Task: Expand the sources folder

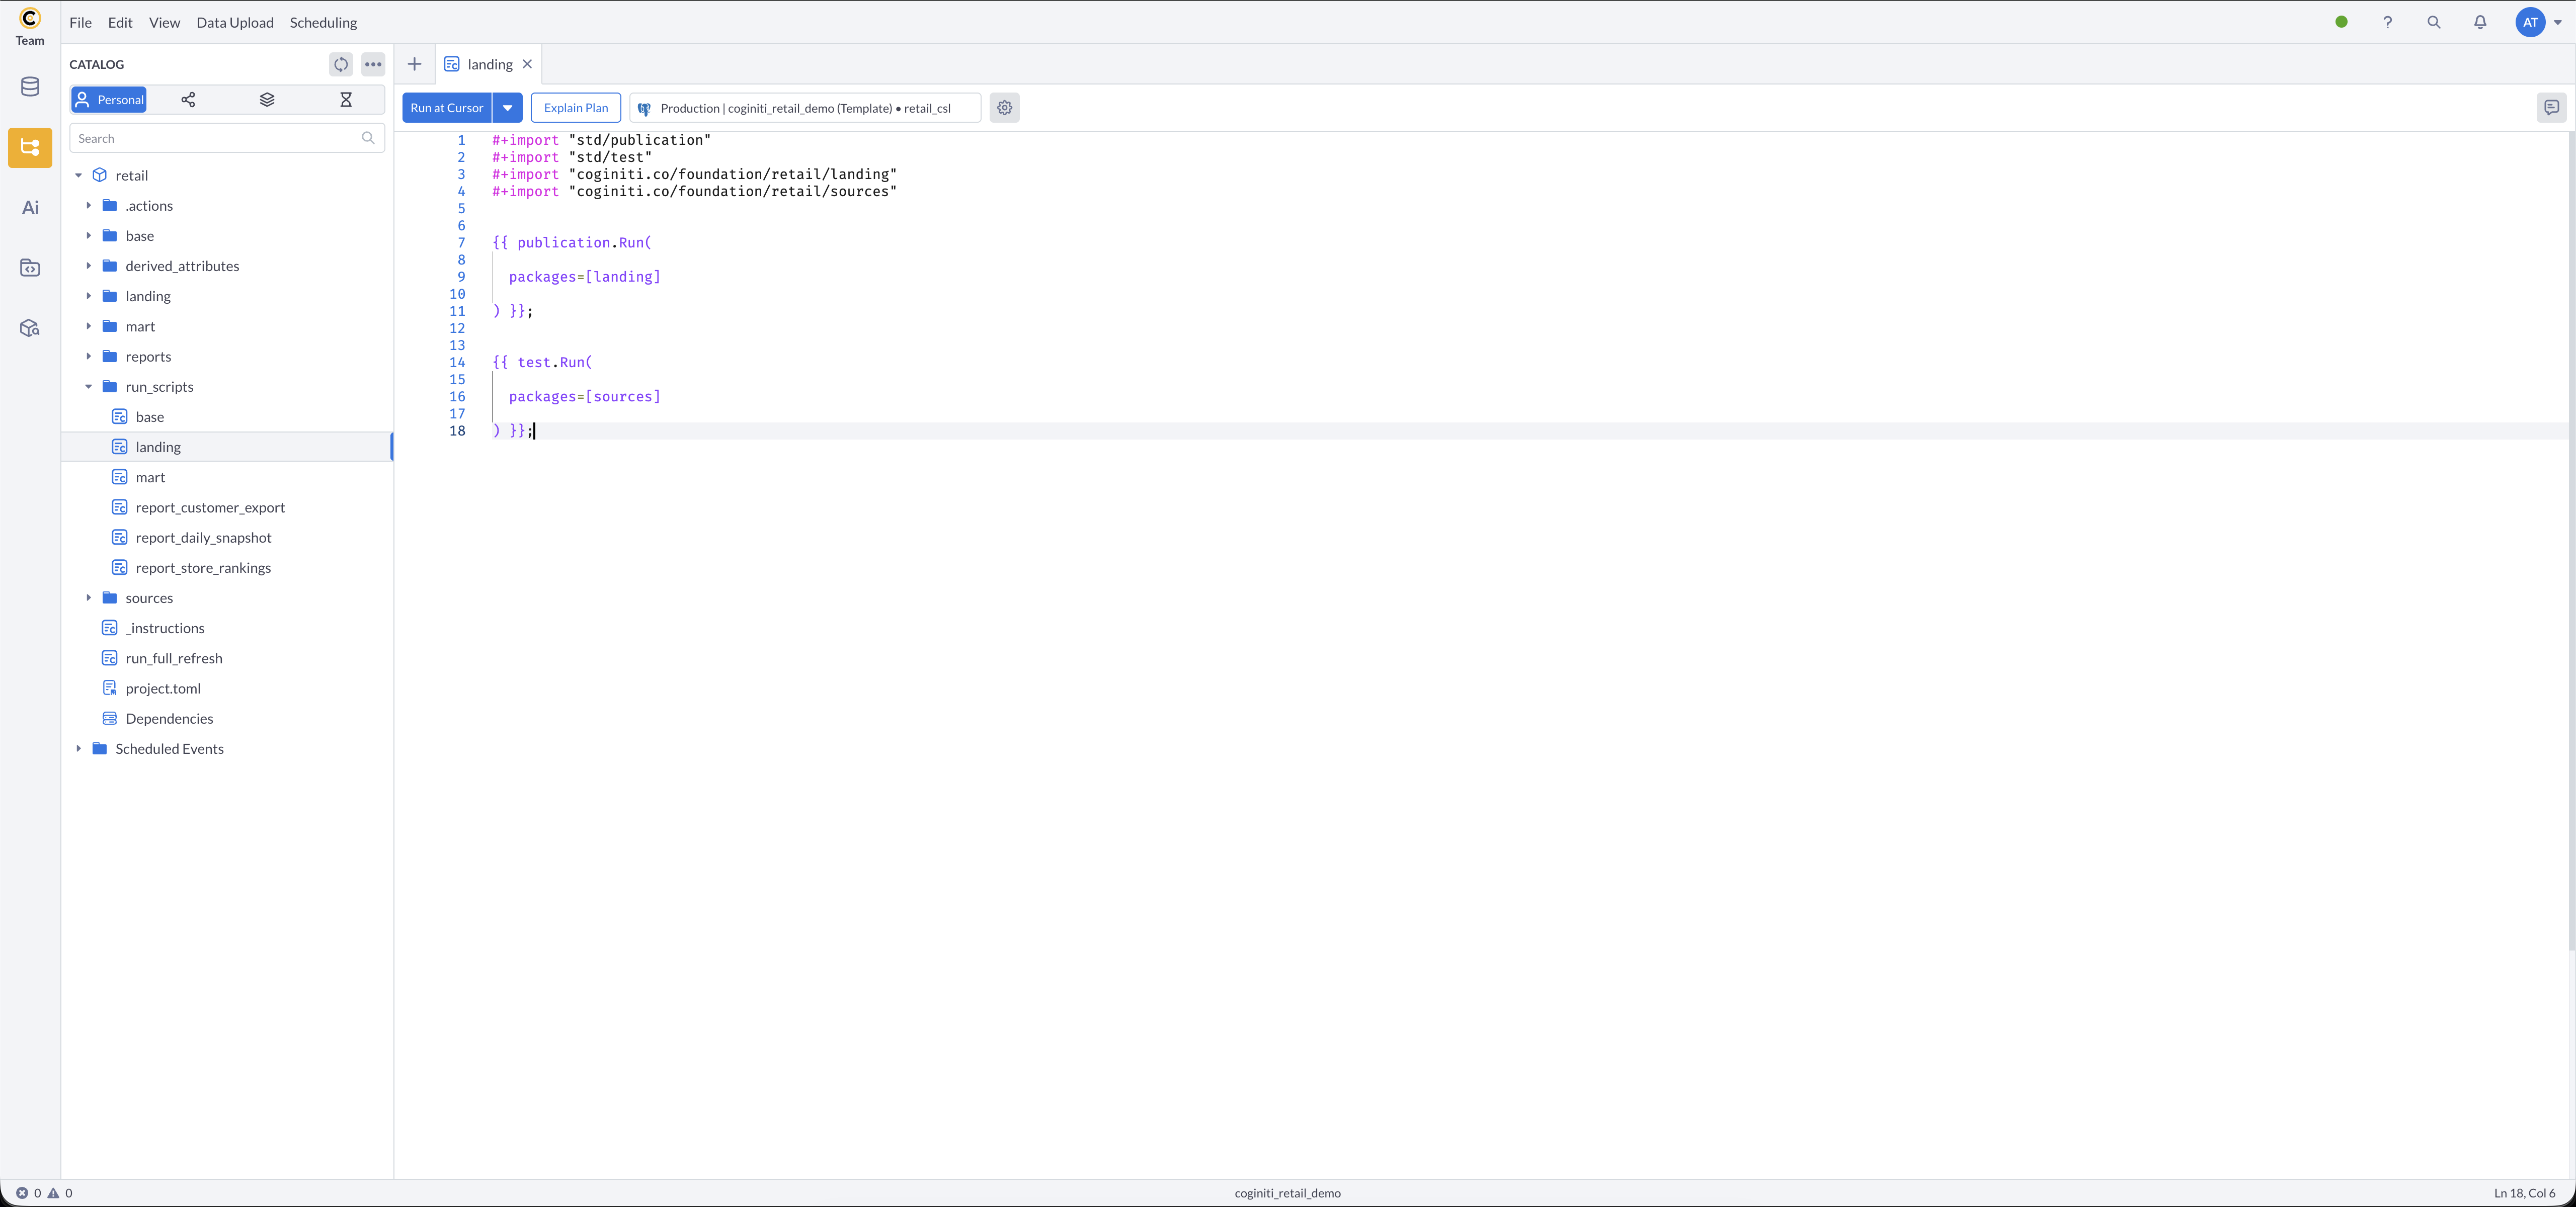Action: pos(89,597)
